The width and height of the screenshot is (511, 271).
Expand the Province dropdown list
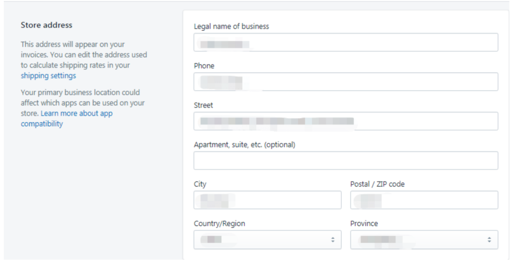pos(424,240)
